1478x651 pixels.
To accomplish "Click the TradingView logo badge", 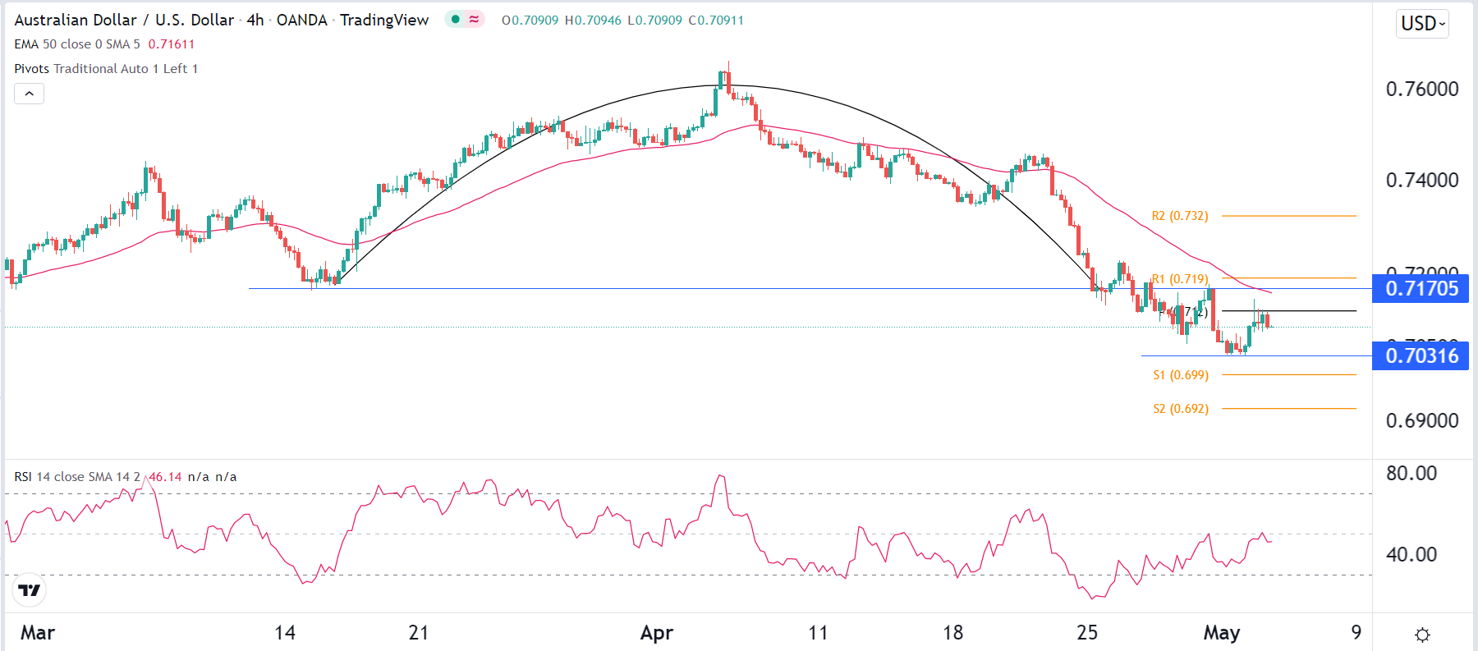I will [x=30, y=589].
